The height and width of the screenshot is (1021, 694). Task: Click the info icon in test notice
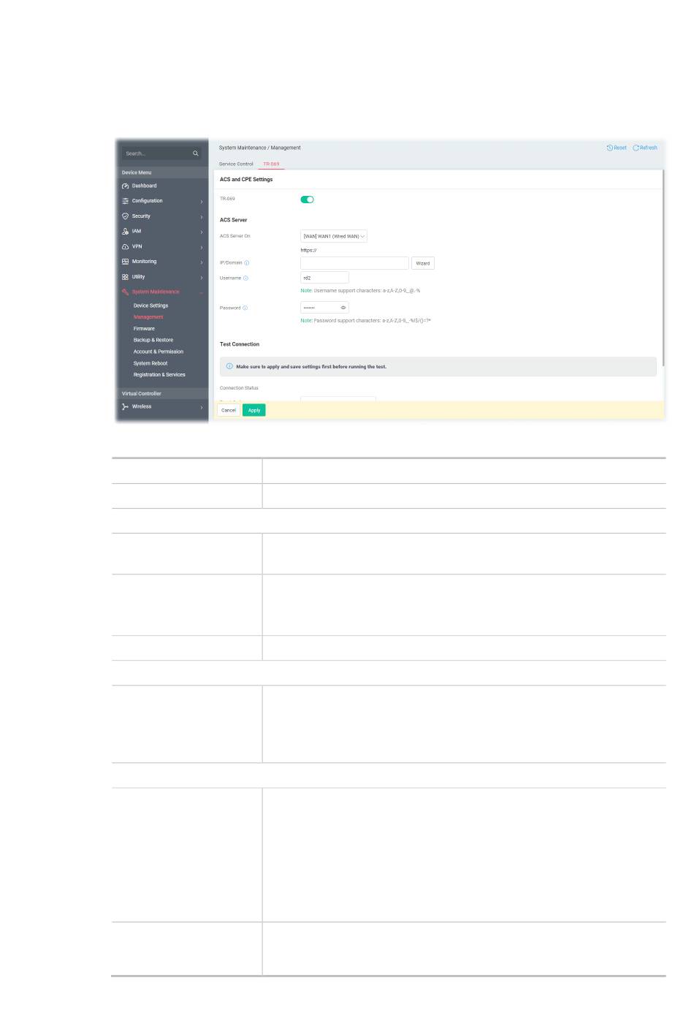229,366
